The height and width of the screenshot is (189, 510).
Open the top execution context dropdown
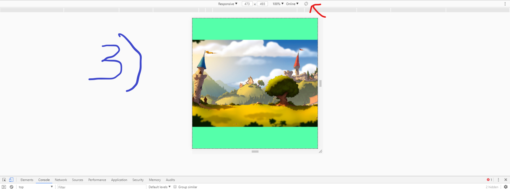36,187
